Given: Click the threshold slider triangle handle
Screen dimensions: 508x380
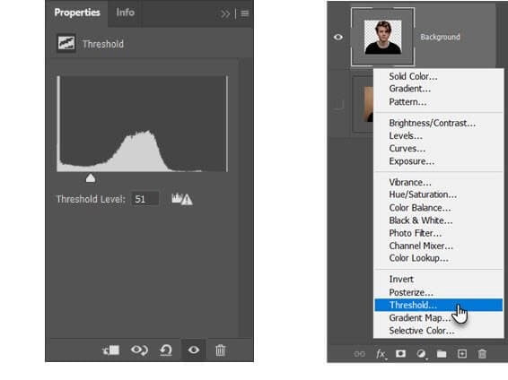Looking at the screenshot, I should [91, 177].
